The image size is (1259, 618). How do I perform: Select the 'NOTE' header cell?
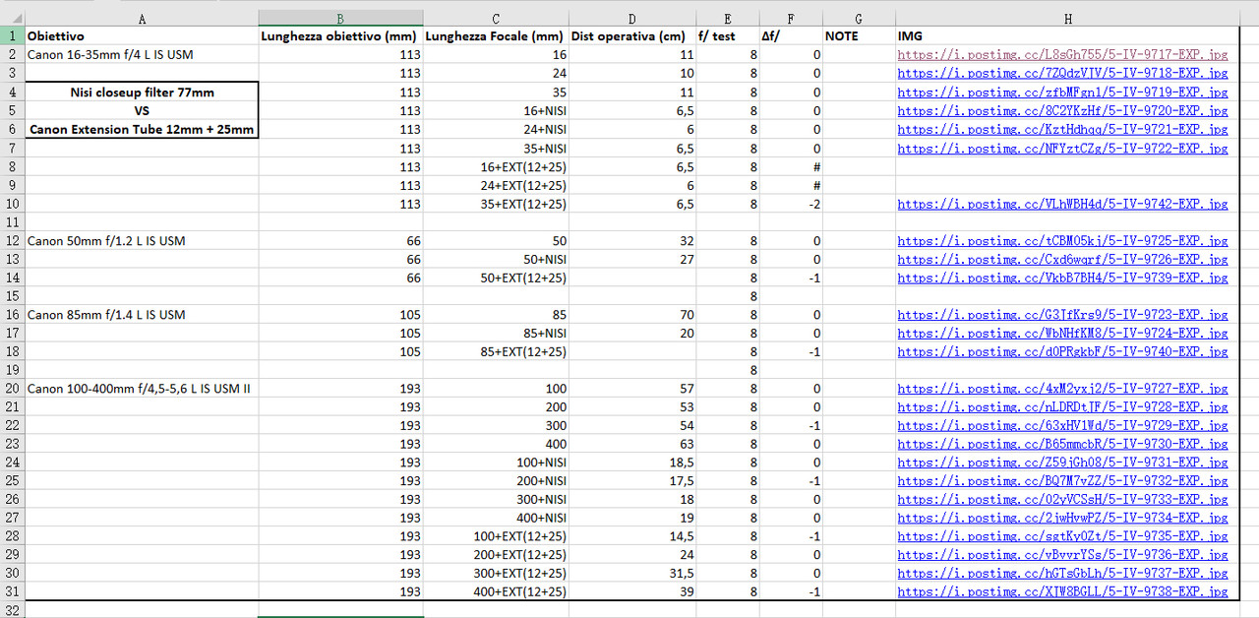point(859,36)
